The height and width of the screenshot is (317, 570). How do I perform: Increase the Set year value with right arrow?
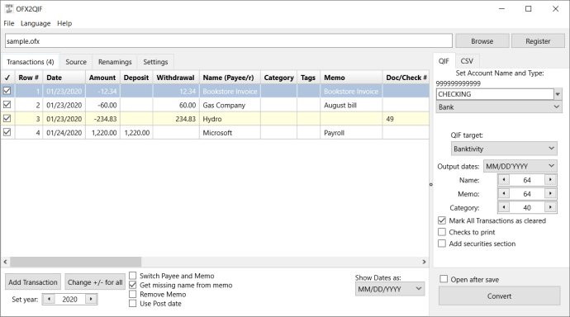pos(91,299)
